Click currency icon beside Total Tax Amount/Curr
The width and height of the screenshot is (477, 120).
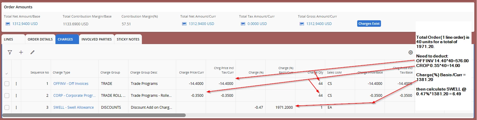pyautogui.click(x=243, y=24)
